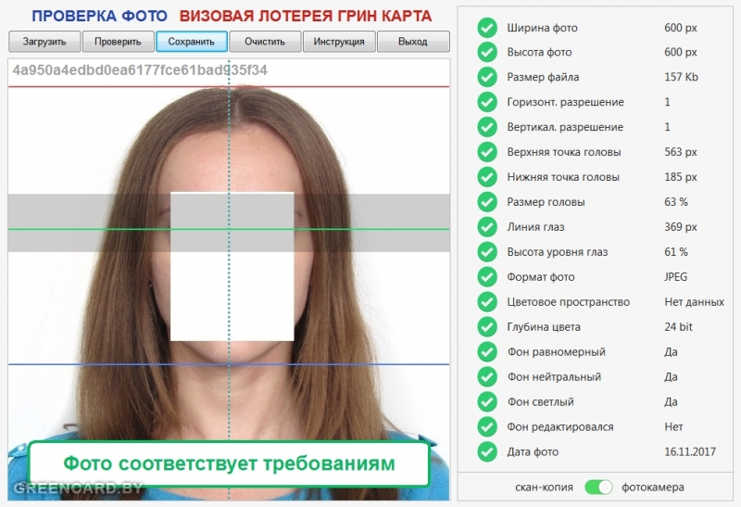Click the 16.11.2017 photo date value
This screenshot has width=741, height=507.
(690, 451)
